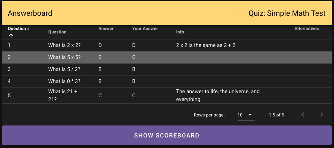Select the row What is 2 x 2?
Viewport: 334px width, 148px height.
[167, 45]
